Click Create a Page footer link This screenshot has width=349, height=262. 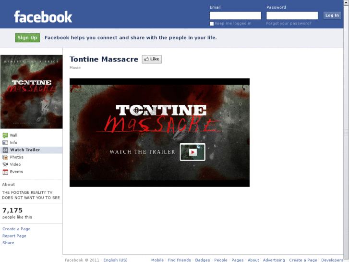303,260
